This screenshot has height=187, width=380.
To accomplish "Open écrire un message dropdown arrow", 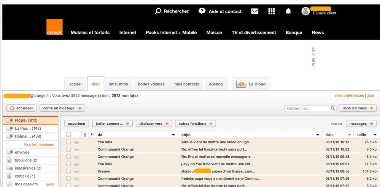I will 80,108.
